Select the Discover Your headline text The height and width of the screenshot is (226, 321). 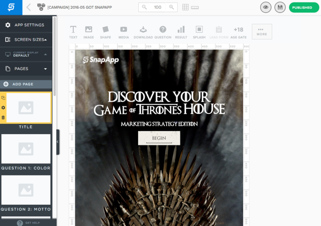tap(159, 103)
